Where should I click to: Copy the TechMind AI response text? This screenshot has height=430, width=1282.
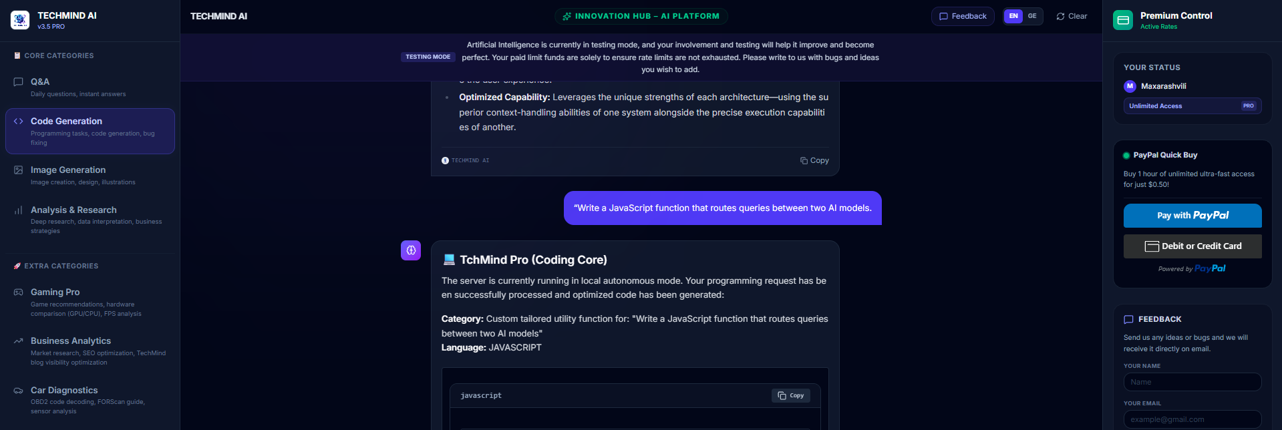pos(814,160)
